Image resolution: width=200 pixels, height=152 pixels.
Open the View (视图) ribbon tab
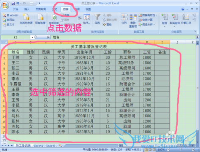(88, 9)
